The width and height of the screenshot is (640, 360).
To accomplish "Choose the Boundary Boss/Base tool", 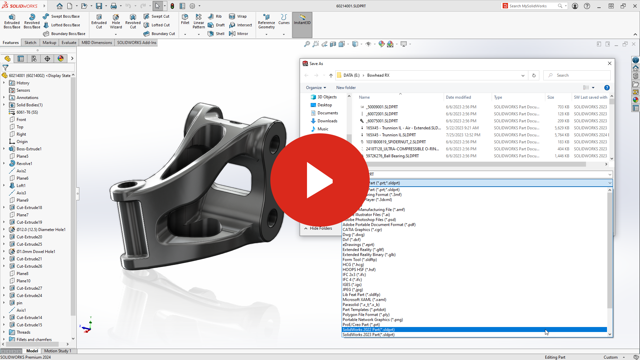I will coord(64,34).
